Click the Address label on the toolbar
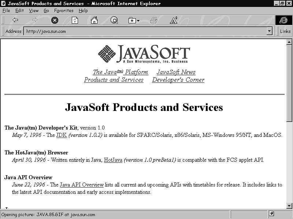Image resolution: width=293 pixels, height=219 pixels. 13,31
